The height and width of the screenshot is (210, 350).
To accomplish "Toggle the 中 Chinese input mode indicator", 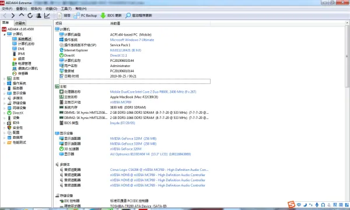I will (299, 204).
